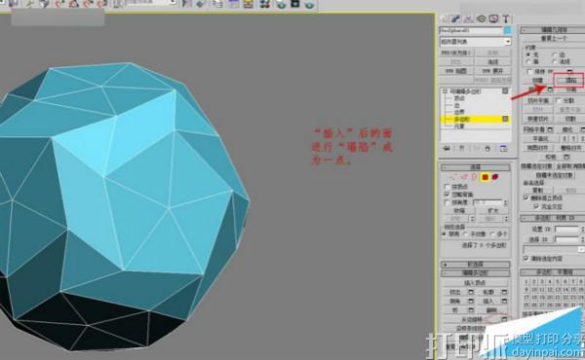
Task: Select Element sub-object icon in Selection rollout
Action: point(495,177)
